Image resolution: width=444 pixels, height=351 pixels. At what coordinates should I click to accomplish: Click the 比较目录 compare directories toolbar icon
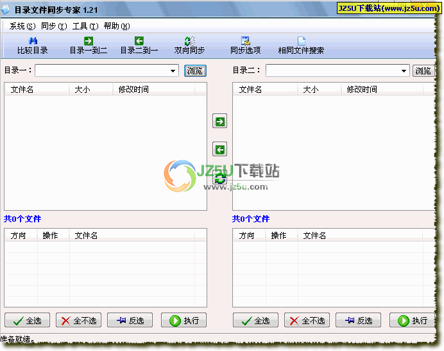tap(33, 45)
